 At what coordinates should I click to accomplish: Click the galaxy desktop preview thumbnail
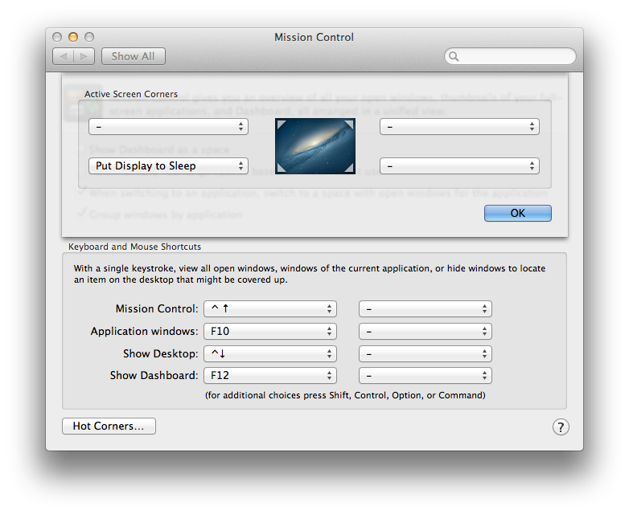314,145
